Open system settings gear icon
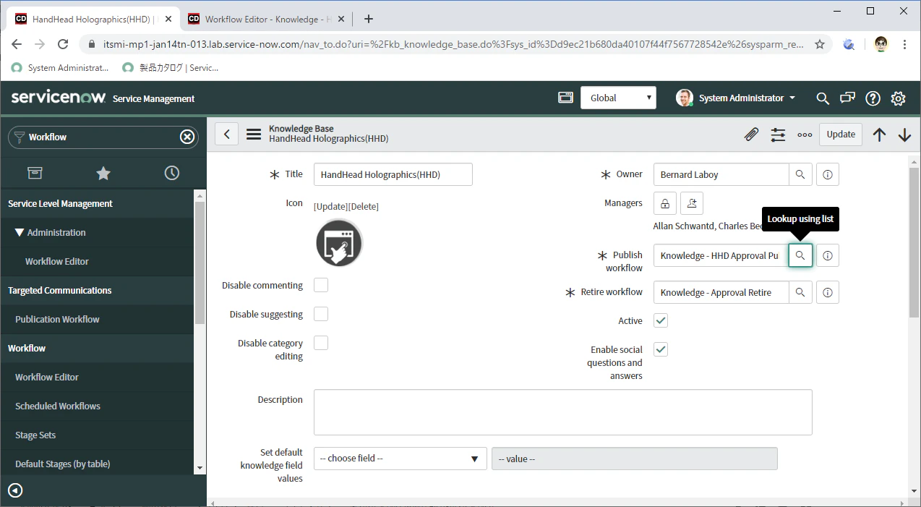 click(x=898, y=98)
